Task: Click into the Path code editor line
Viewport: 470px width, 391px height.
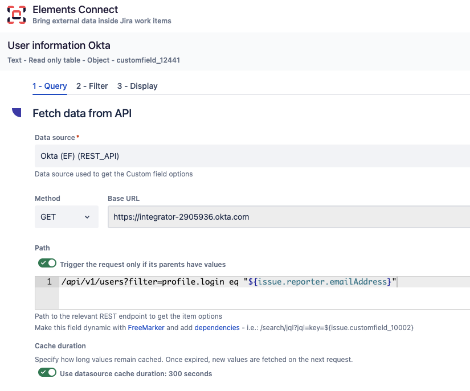Action: click(264, 282)
